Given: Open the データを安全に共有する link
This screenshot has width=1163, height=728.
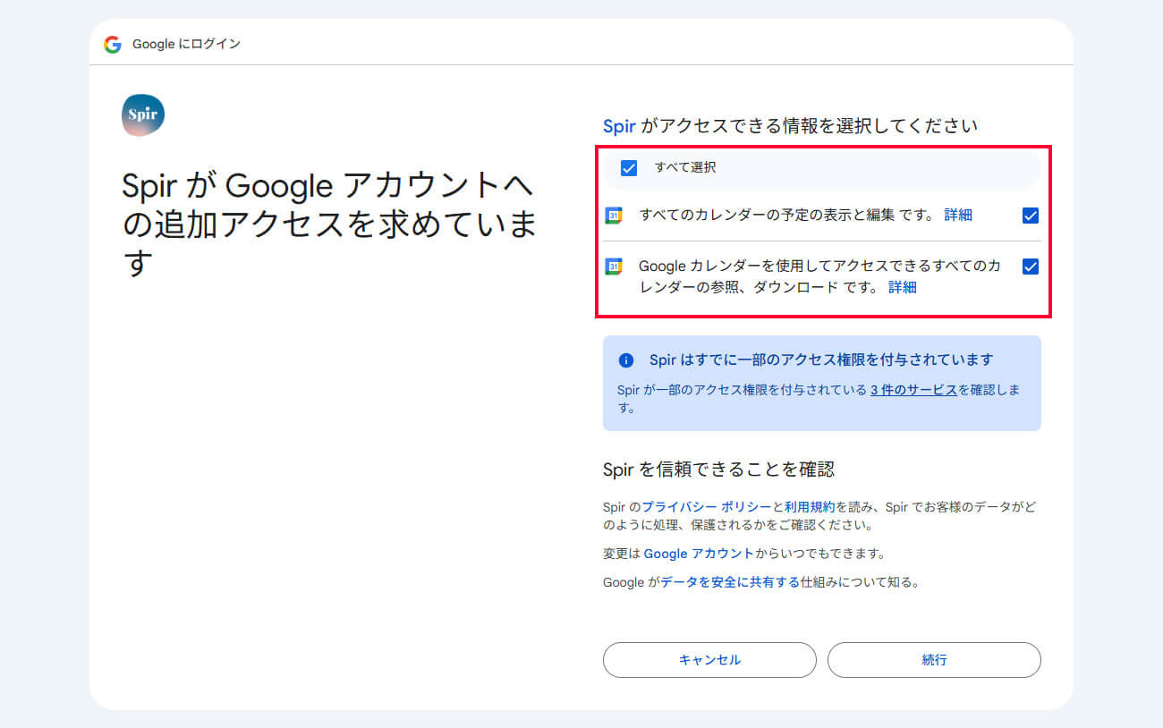Looking at the screenshot, I should (730, 582).
